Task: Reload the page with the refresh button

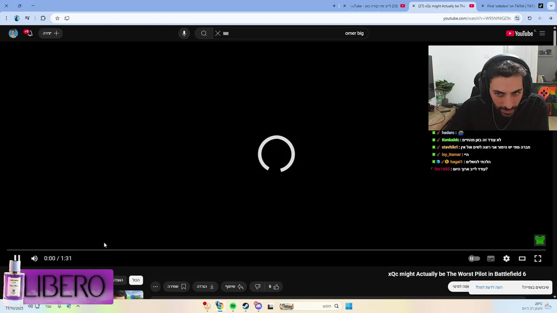Action: click(x=530, y=18)
